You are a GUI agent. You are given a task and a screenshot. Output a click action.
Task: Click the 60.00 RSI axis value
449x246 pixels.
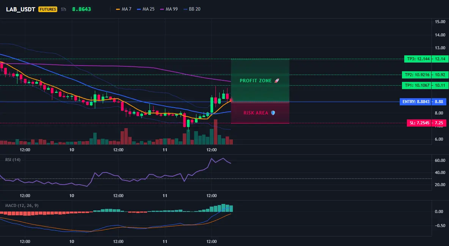coord(440,160)
